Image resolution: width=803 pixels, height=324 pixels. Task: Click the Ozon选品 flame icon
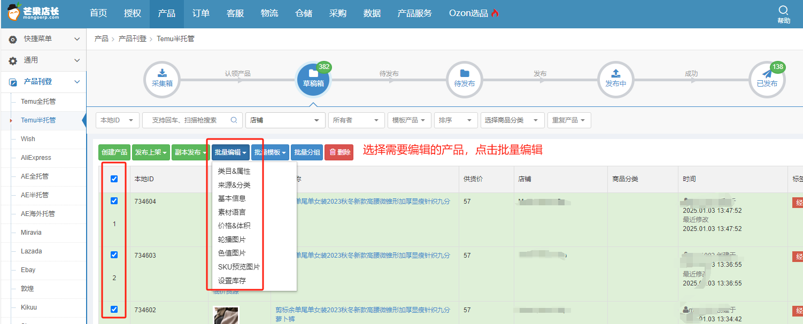(495, 13)
